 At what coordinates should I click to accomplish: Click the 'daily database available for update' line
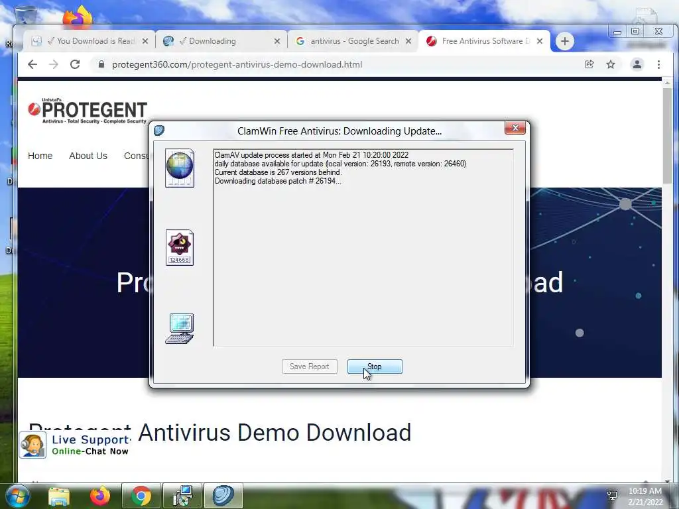click(x=340, y=164)
